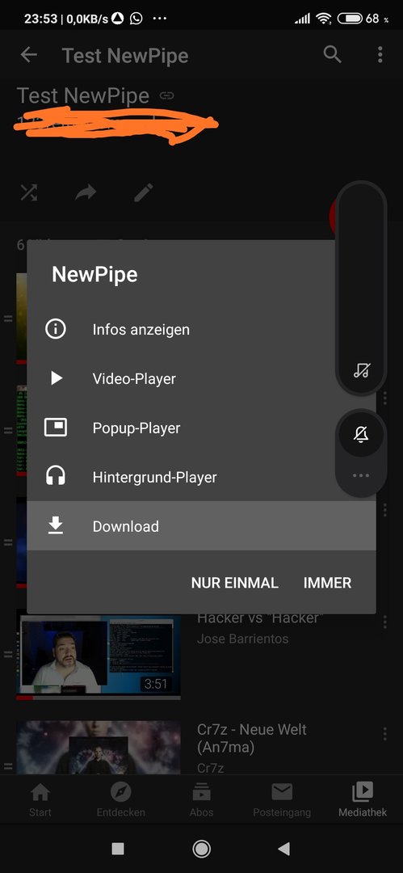
Task: Toggle the muted music note icon
Action: [361, 370]
